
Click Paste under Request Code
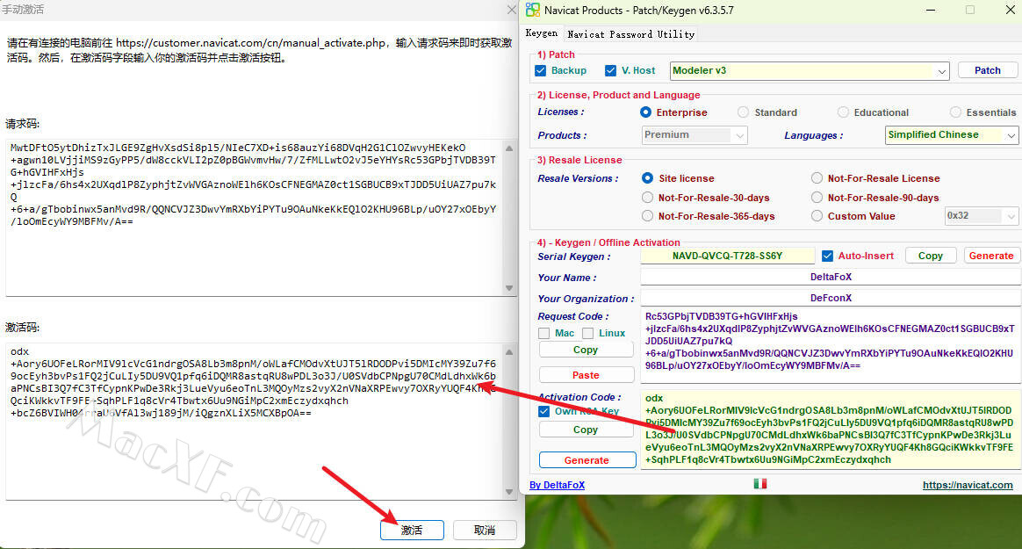(586, 375)
